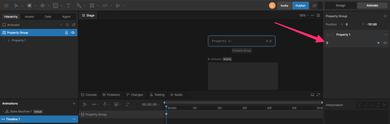Viewport: 390px width, 124px height.
Task: Open the Data tab
Action: 48,17
